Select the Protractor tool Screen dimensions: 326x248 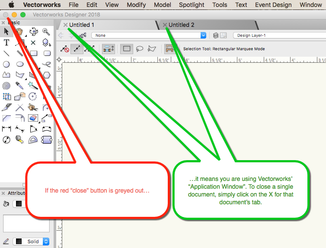(x=33, y=140)
